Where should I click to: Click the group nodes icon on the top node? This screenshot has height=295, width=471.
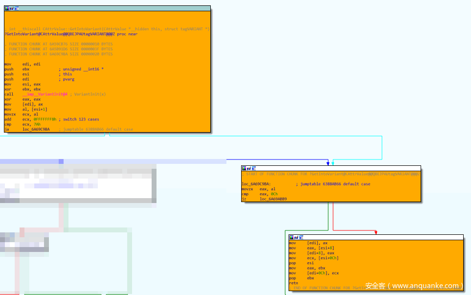pyautogui.click(x=17, y=8)
